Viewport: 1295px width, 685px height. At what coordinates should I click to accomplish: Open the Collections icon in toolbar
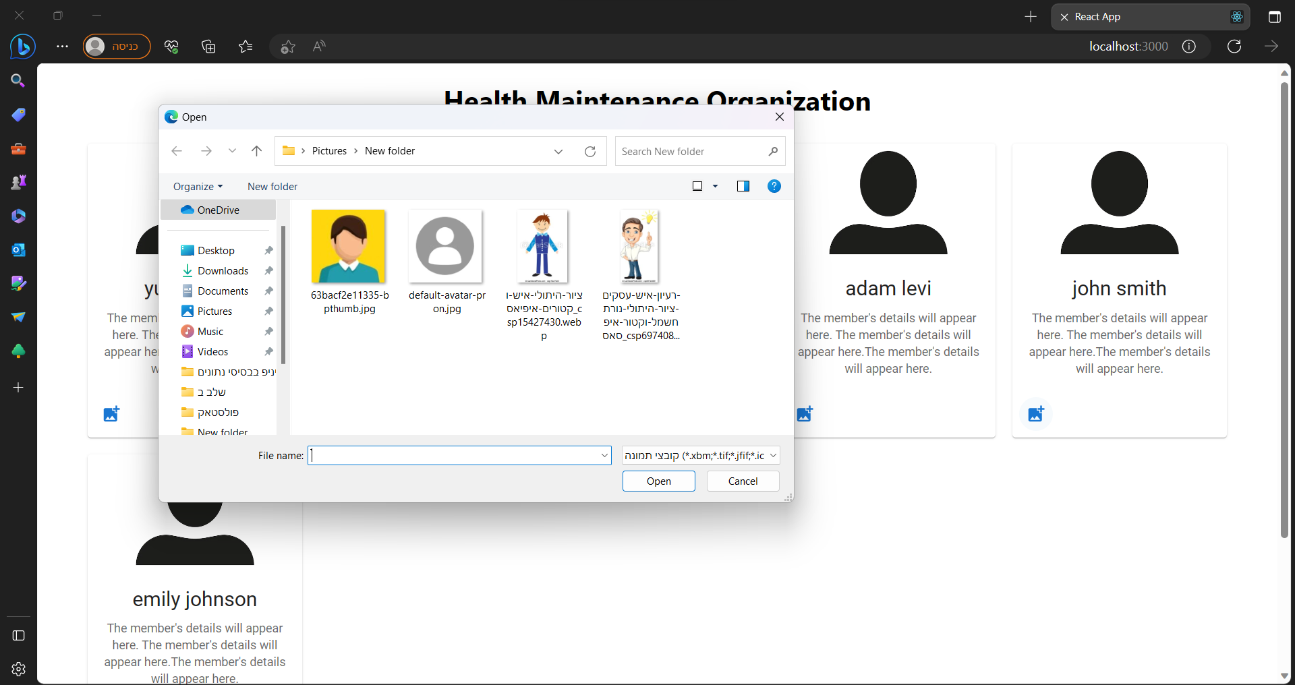pos(208,47)
